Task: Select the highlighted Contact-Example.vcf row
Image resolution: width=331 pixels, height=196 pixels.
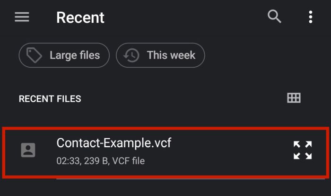Action: [x=165, y=152]
